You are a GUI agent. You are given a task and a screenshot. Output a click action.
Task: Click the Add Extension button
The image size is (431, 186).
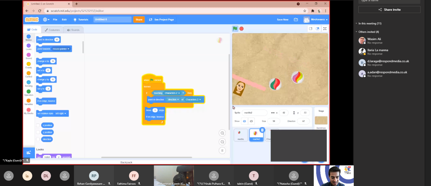(x=29, y=153)
